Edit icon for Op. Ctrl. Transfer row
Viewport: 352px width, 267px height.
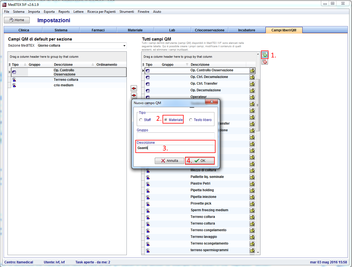pyautogui.click(x=252, y=84)
